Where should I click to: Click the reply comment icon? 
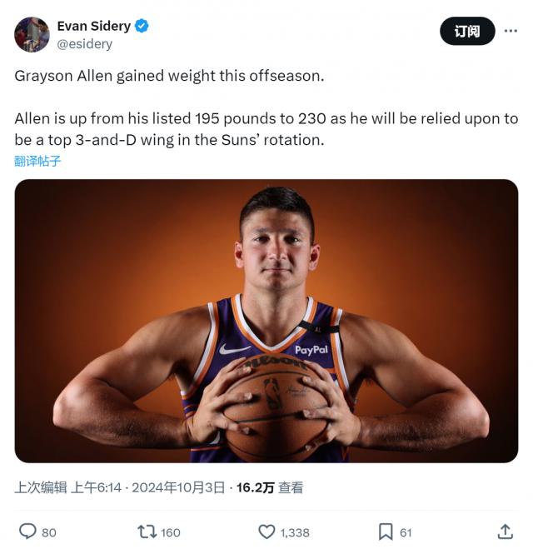point(27,532)
